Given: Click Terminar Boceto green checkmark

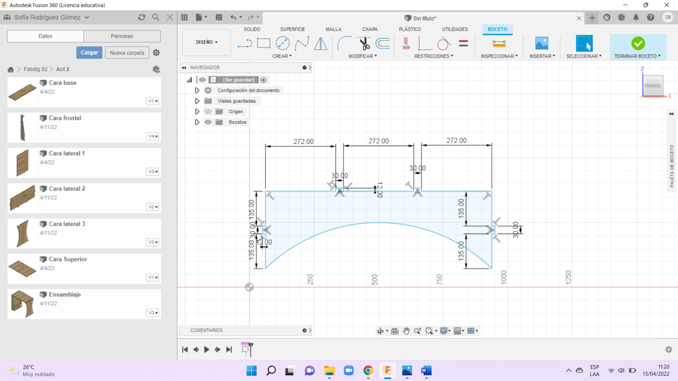Looking at the screenshot, I should (x=638, y=43).
